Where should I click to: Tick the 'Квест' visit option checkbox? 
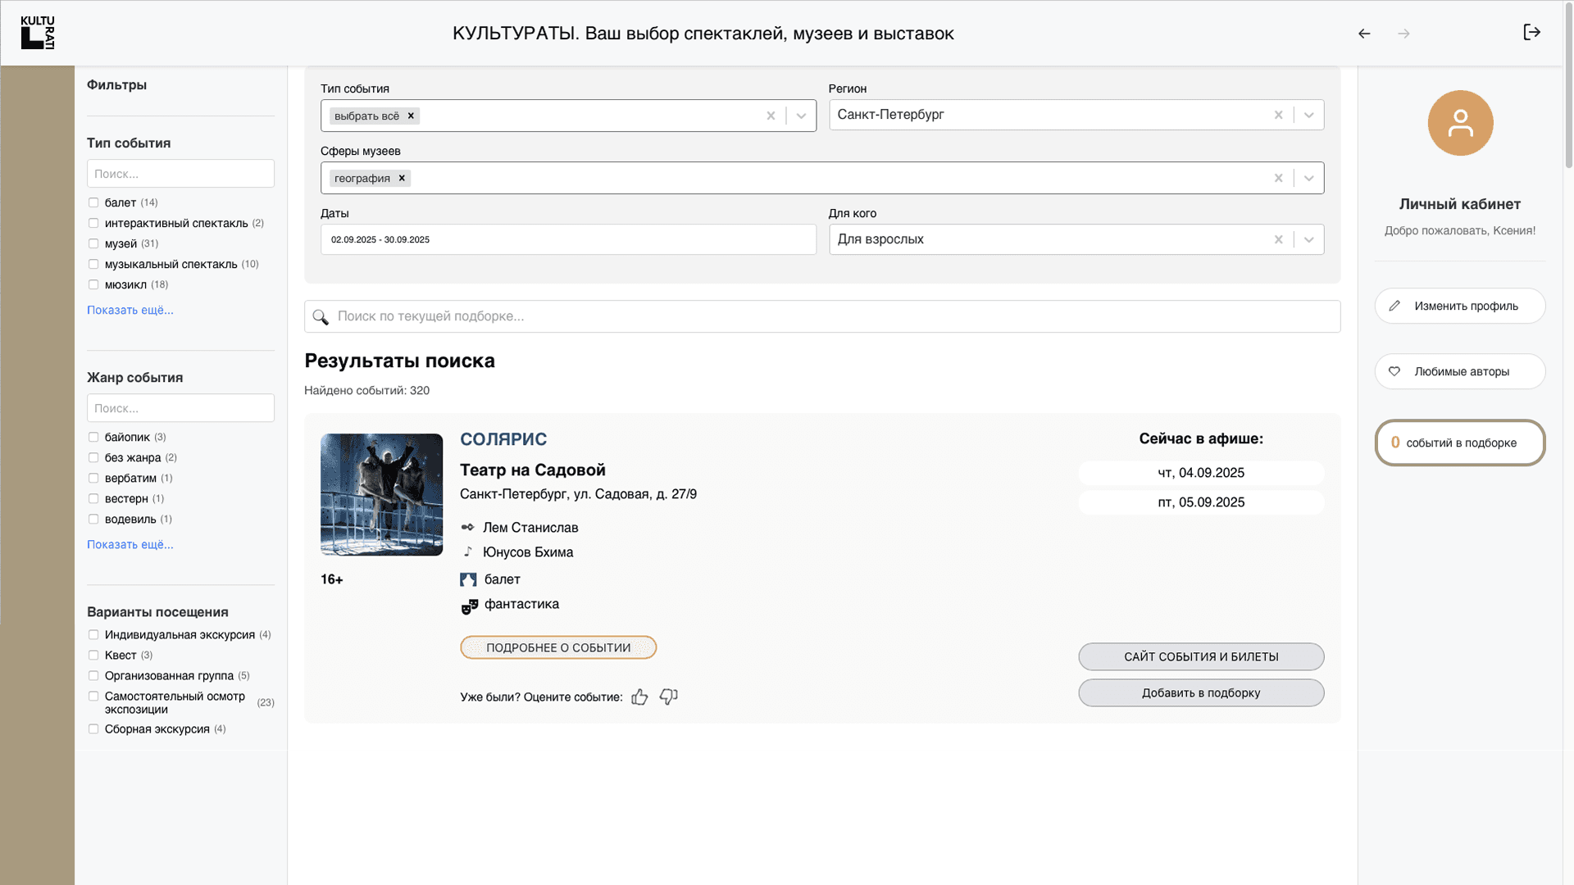[93, 655]
